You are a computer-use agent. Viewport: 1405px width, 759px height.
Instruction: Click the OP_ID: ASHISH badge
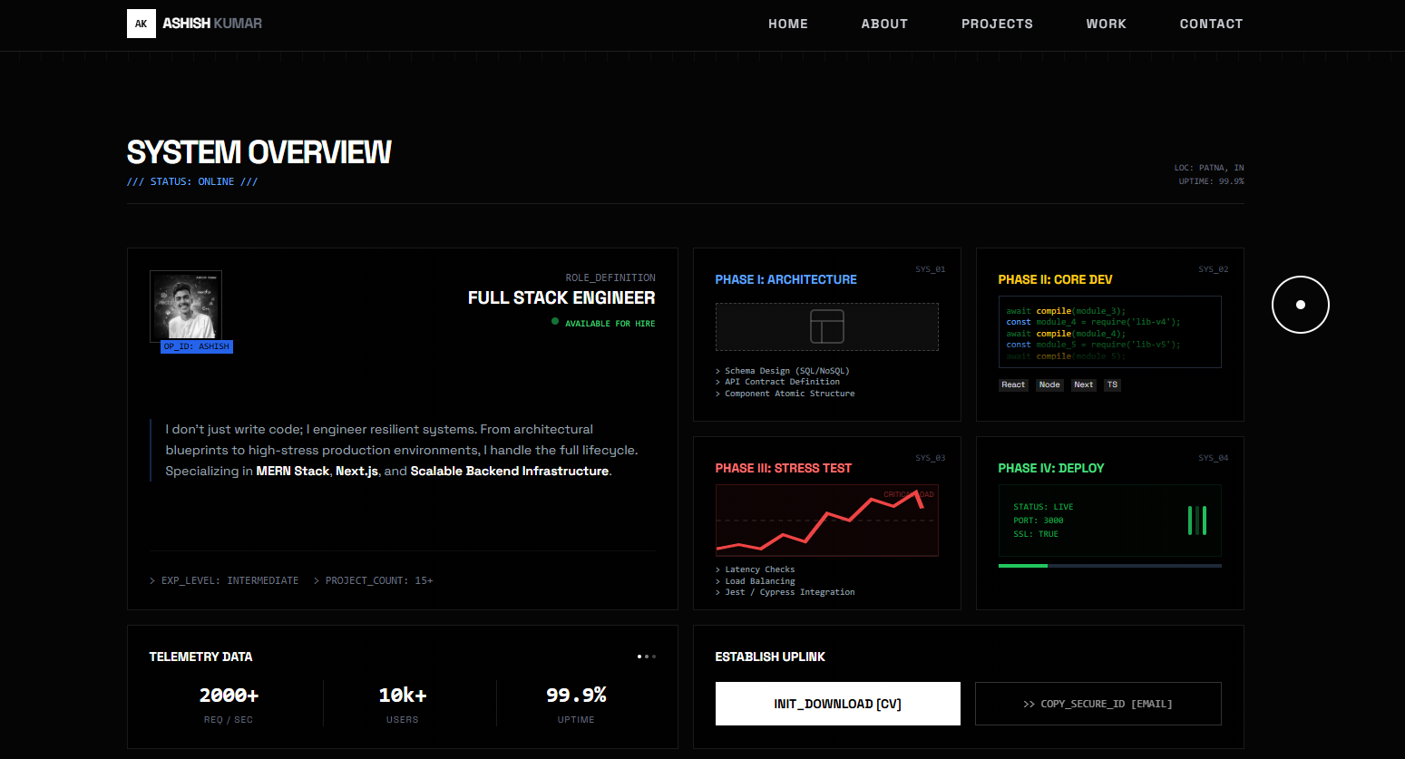coord(197,346)
